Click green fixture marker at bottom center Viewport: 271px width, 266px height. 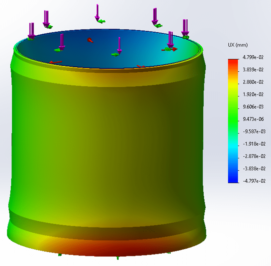[118, 258]
